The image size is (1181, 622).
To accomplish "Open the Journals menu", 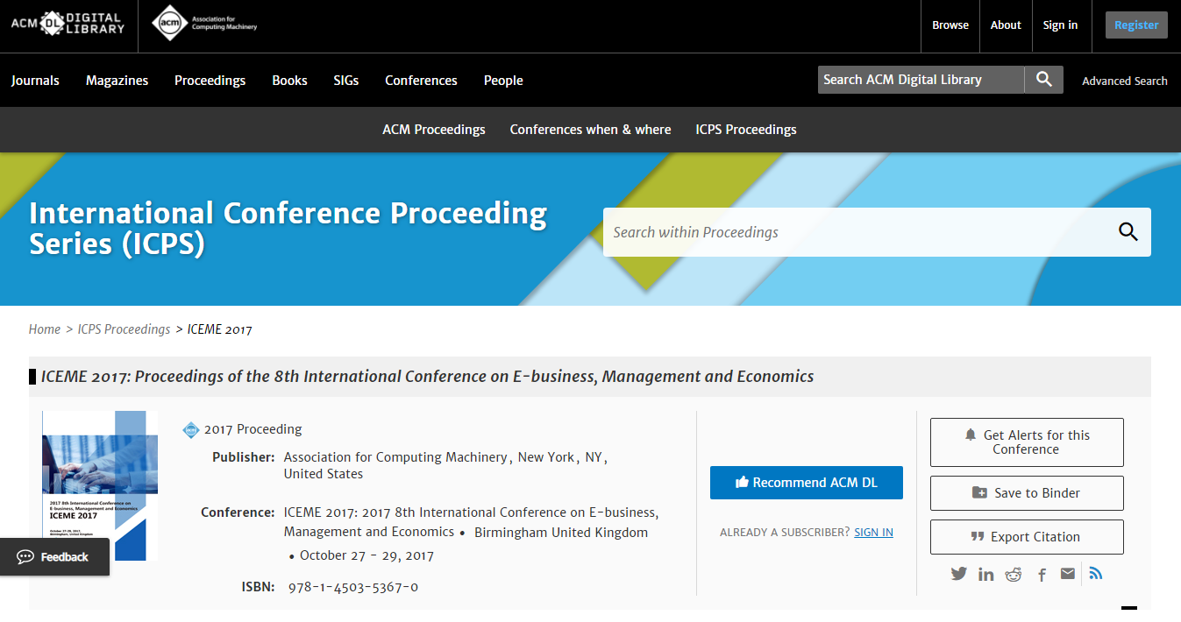I will [x=35, y=81].
